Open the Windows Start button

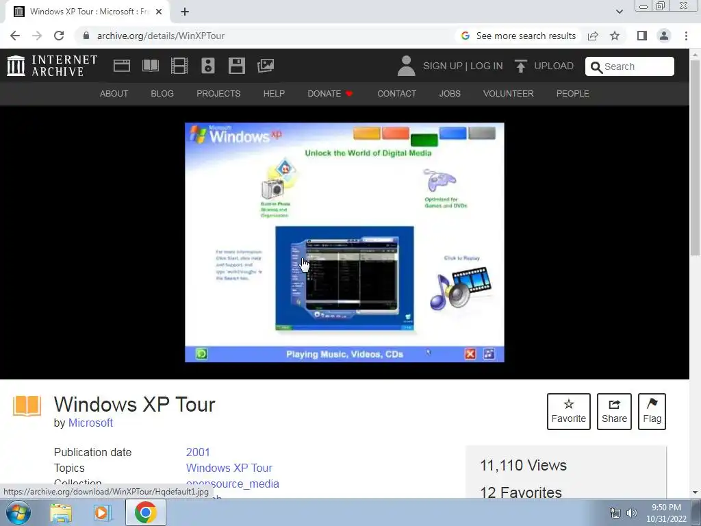click(x=18, y=512)
